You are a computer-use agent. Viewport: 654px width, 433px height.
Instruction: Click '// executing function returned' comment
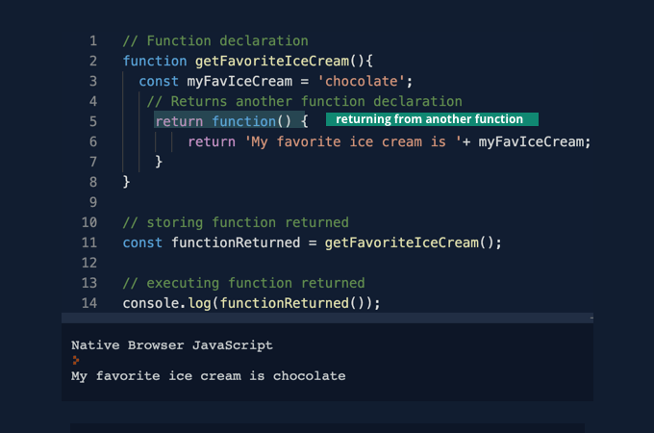243,283
